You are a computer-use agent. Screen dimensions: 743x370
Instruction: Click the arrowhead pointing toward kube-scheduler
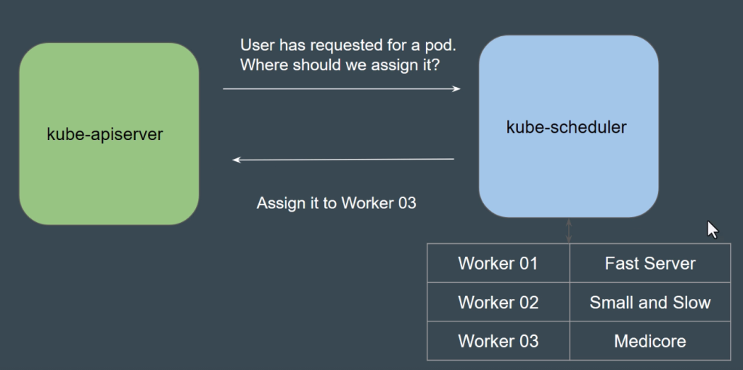(x=456, y=89)
